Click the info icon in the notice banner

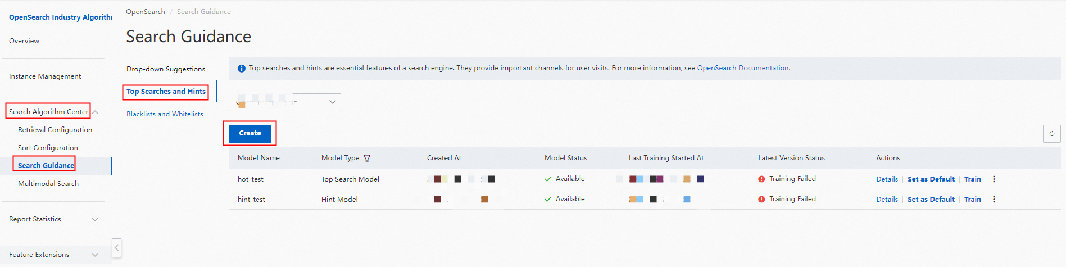[x=242, y=69]
